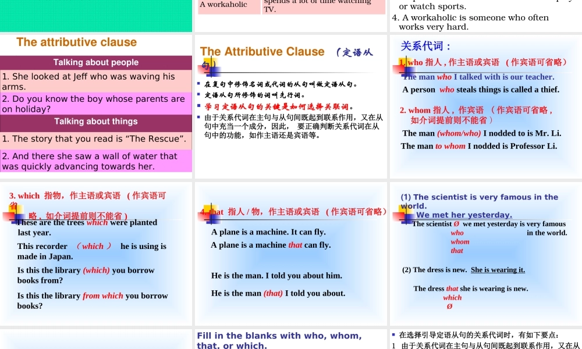Select row 'The story that you read is The Rescue'
The image size is (582, 349).
click(96, 141)
